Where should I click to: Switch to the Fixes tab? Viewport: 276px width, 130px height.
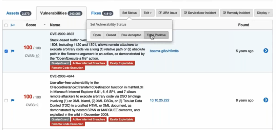102,13
